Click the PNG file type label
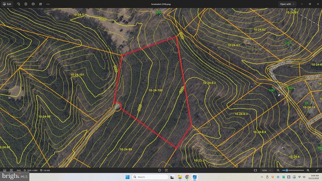Screen dimensions: 322x181 pos(19,170)
